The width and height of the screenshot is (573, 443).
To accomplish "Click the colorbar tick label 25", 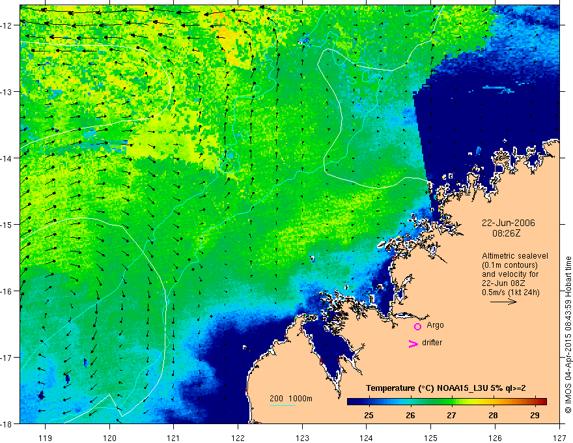I will (x=369, y=416).
